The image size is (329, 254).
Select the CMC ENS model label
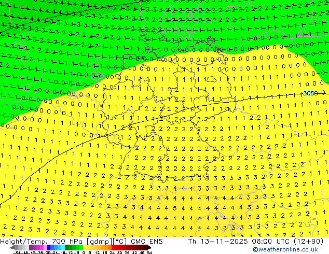point(147,242)
